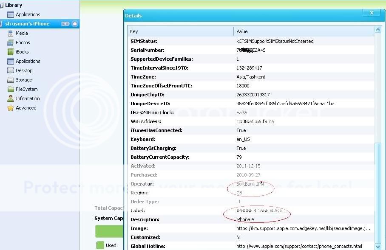Select the UniqueDeviceID hash value
Screen dimensions: 386x250
(x=285, y=104)
